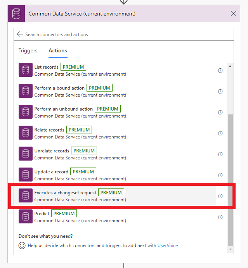Show info for Perform an unbound action

(220, 112)
